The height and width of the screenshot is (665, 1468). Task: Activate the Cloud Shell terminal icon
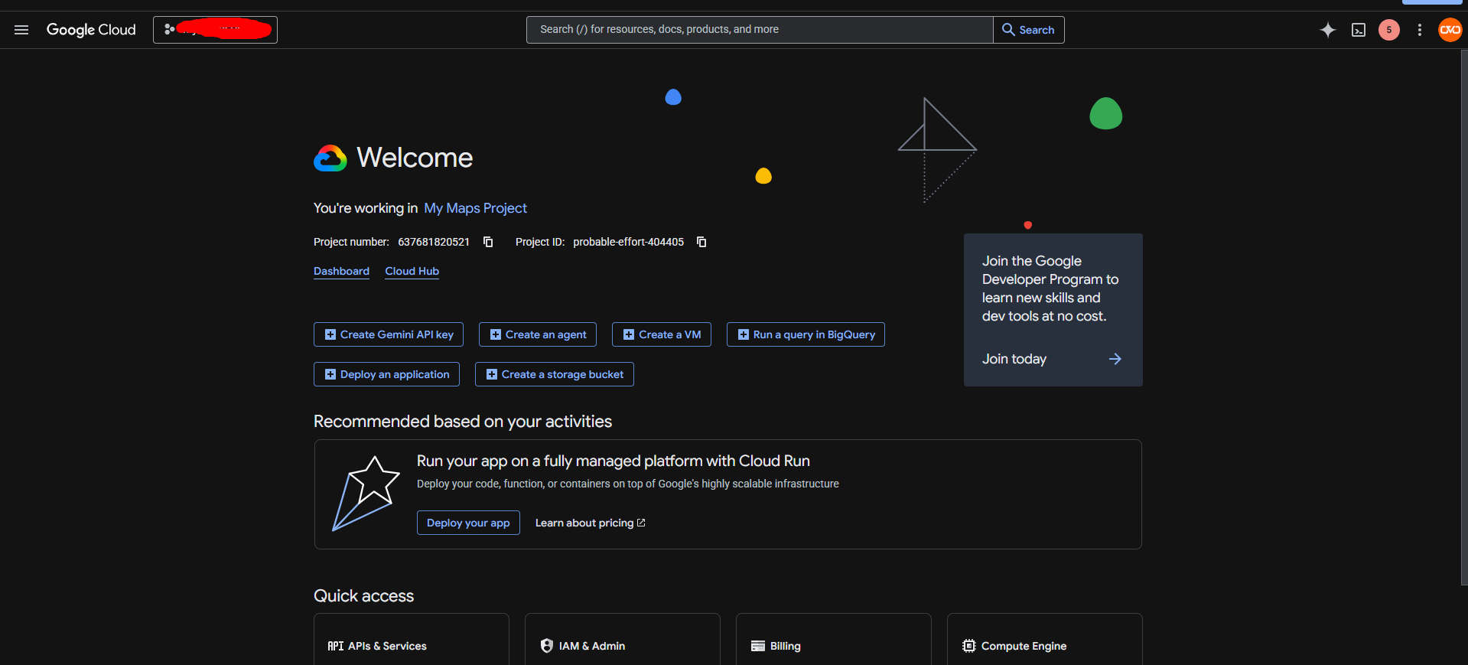click(x=1359, y=30)
